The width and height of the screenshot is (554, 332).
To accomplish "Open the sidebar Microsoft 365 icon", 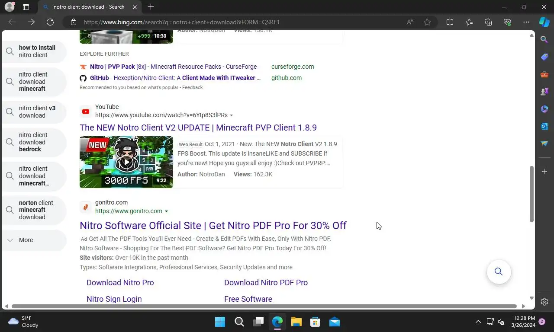I will (x=544, y=109).
